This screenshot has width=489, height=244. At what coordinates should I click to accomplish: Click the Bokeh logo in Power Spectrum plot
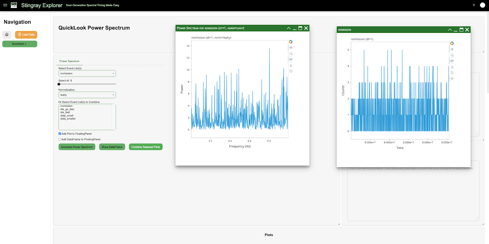tap(291, 42)
